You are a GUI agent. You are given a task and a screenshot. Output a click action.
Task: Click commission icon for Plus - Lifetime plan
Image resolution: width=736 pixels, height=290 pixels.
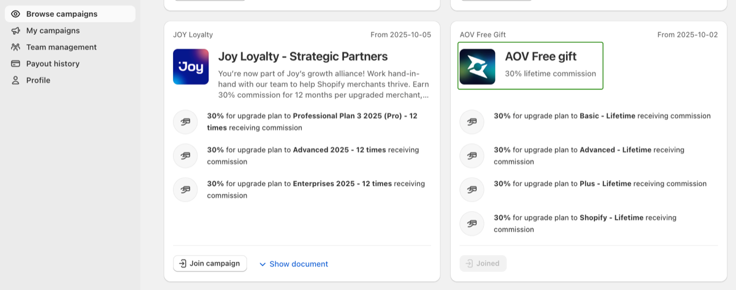point(472,190)
